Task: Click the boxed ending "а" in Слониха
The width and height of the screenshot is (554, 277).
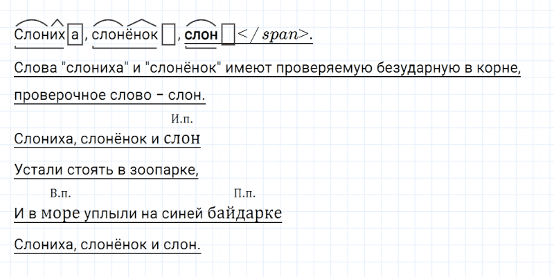Action: 75,33
